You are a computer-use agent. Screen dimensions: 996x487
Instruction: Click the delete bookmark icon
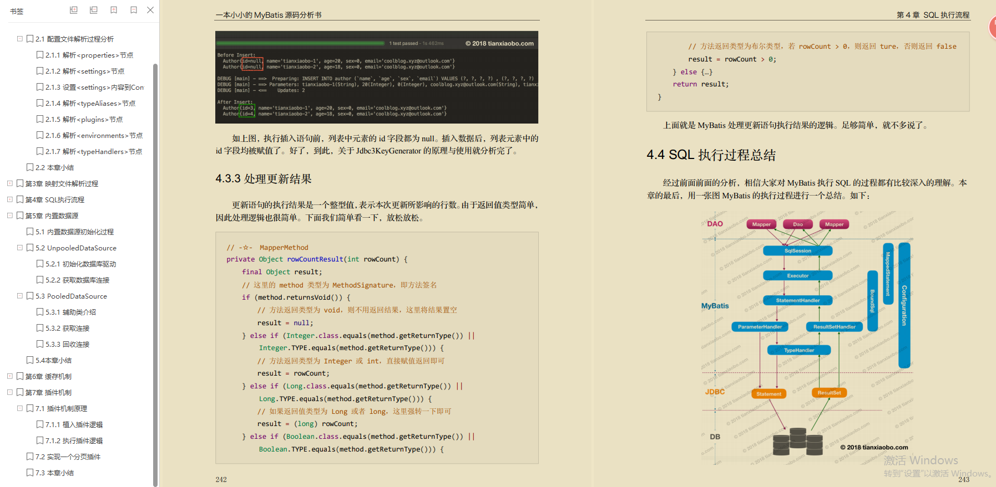point(134,10)
